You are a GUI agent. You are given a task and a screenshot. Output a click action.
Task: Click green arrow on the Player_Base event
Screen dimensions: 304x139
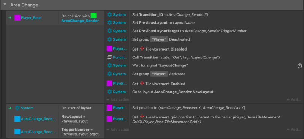pos(10,18)
